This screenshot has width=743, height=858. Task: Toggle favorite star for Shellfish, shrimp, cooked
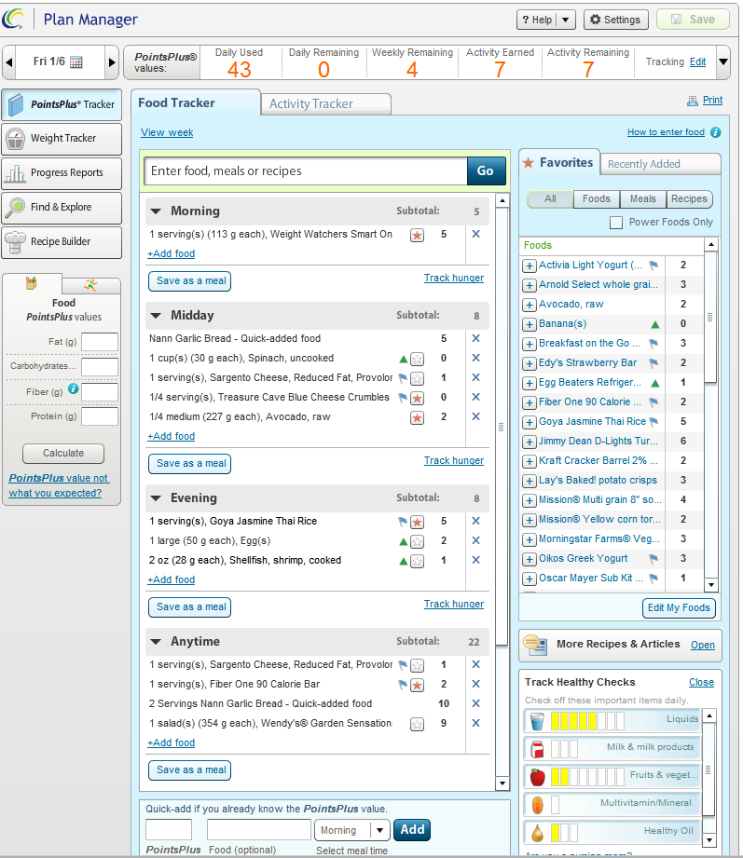pos(418,562)
